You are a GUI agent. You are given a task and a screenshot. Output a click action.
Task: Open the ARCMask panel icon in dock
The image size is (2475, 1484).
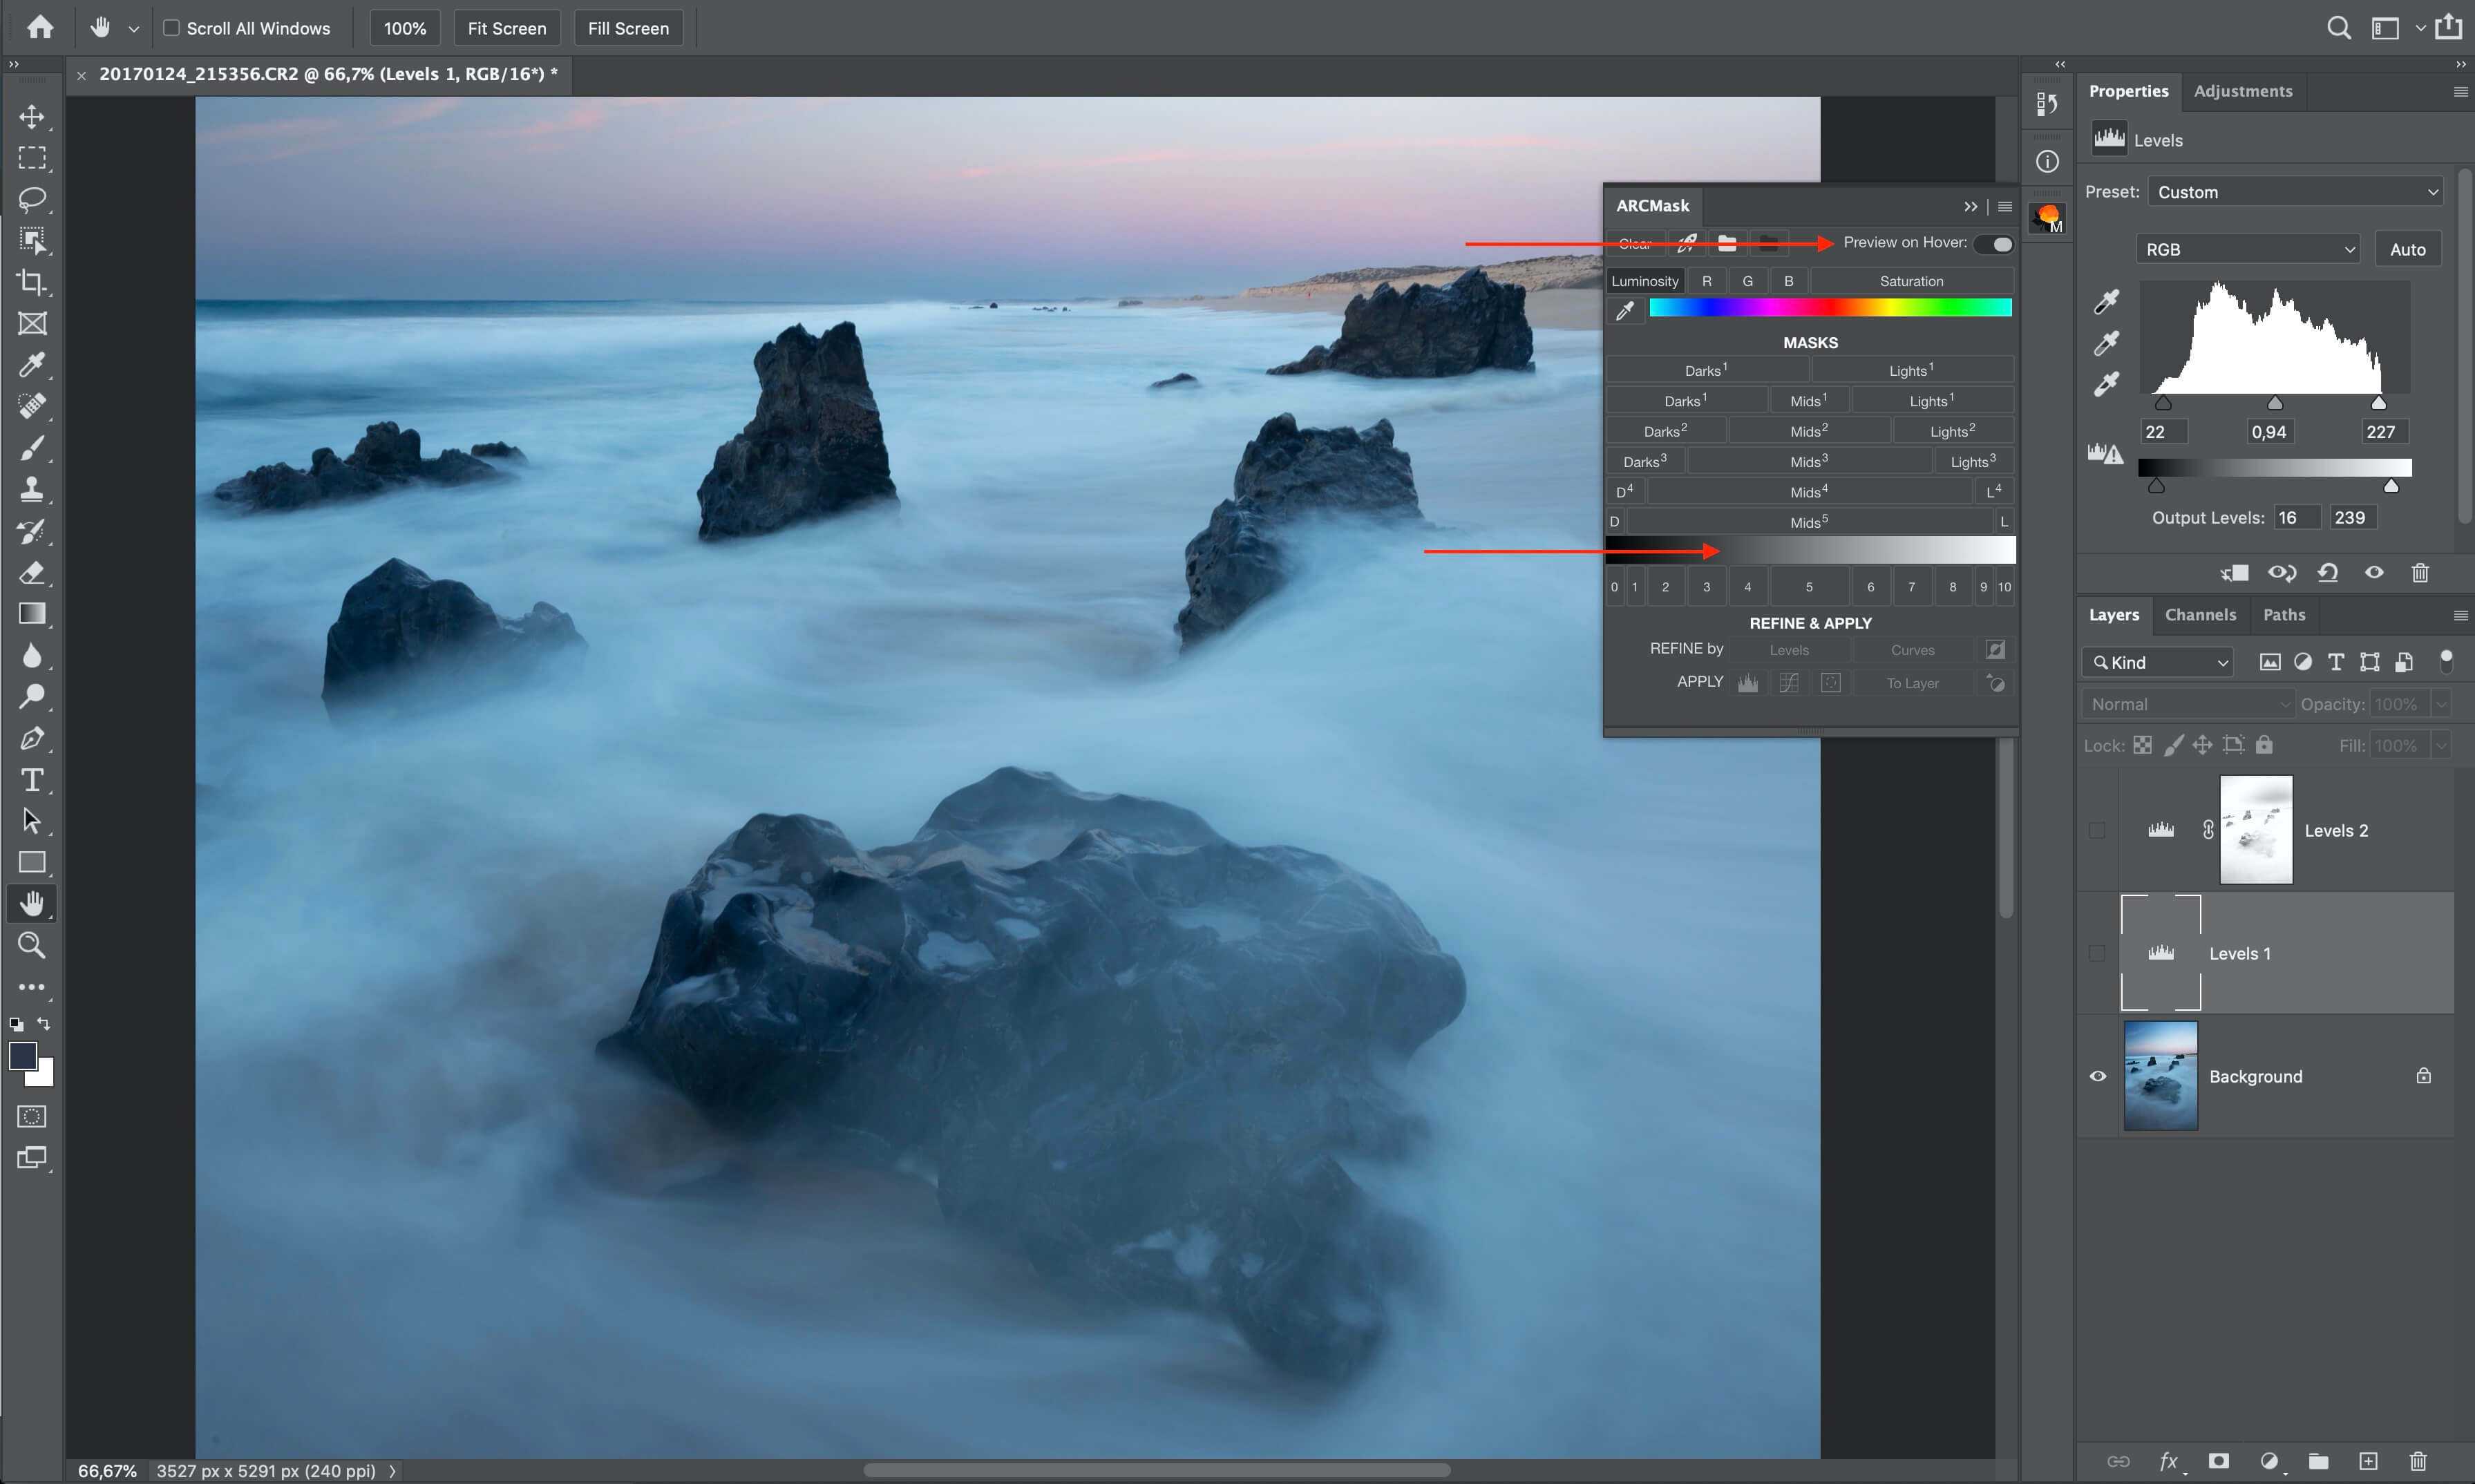[2047, 217]
